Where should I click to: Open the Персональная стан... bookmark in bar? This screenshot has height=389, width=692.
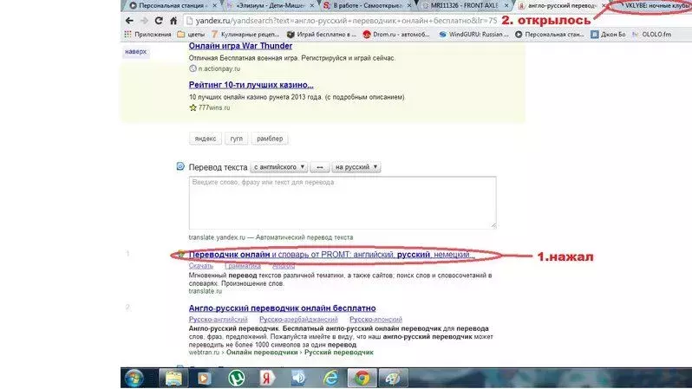pyautogui.click(x=550, y=35)
